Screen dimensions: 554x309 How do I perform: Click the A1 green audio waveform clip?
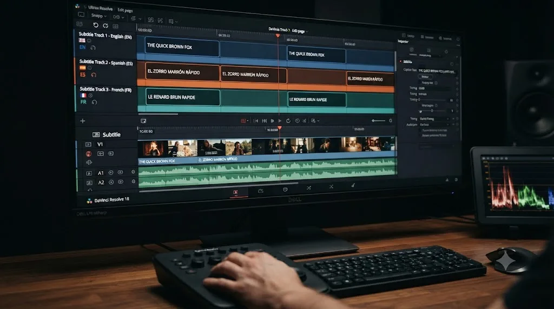[267, 167]
